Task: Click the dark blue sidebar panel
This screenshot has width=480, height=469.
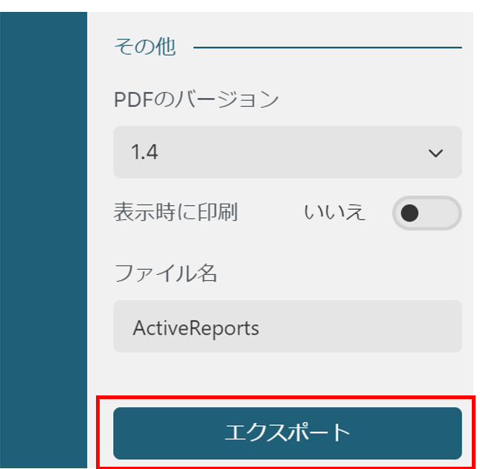Action: [x=43, y=240]
